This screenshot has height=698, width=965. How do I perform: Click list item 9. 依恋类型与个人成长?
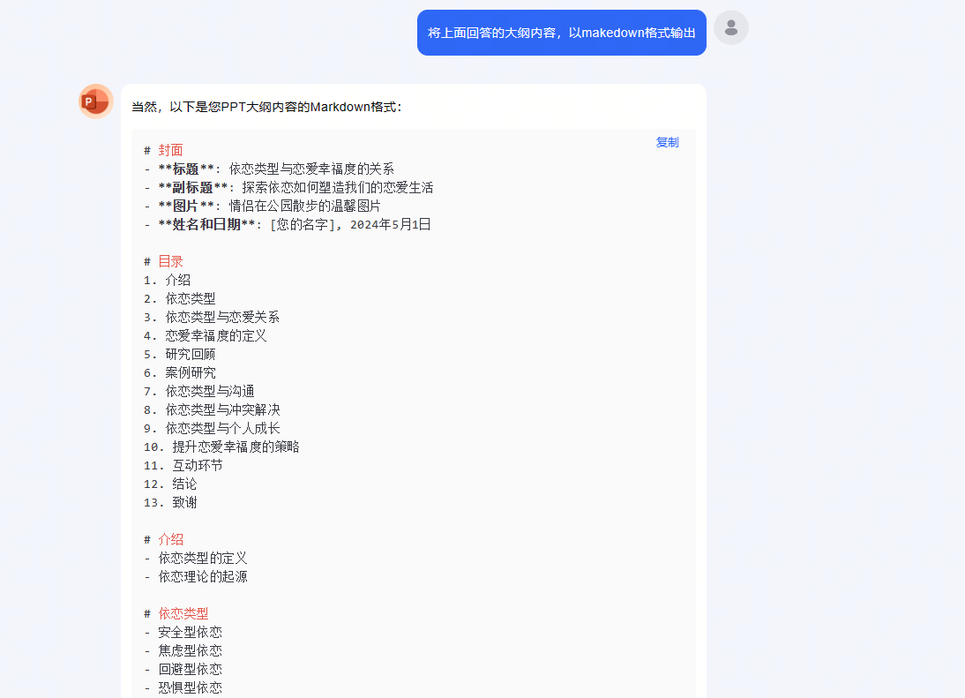click(x=212, y=428)
